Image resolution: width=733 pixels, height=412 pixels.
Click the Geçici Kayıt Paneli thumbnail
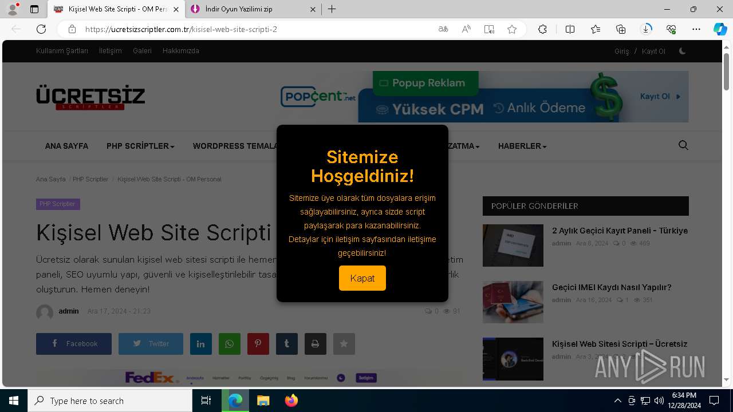click(513, 245)
